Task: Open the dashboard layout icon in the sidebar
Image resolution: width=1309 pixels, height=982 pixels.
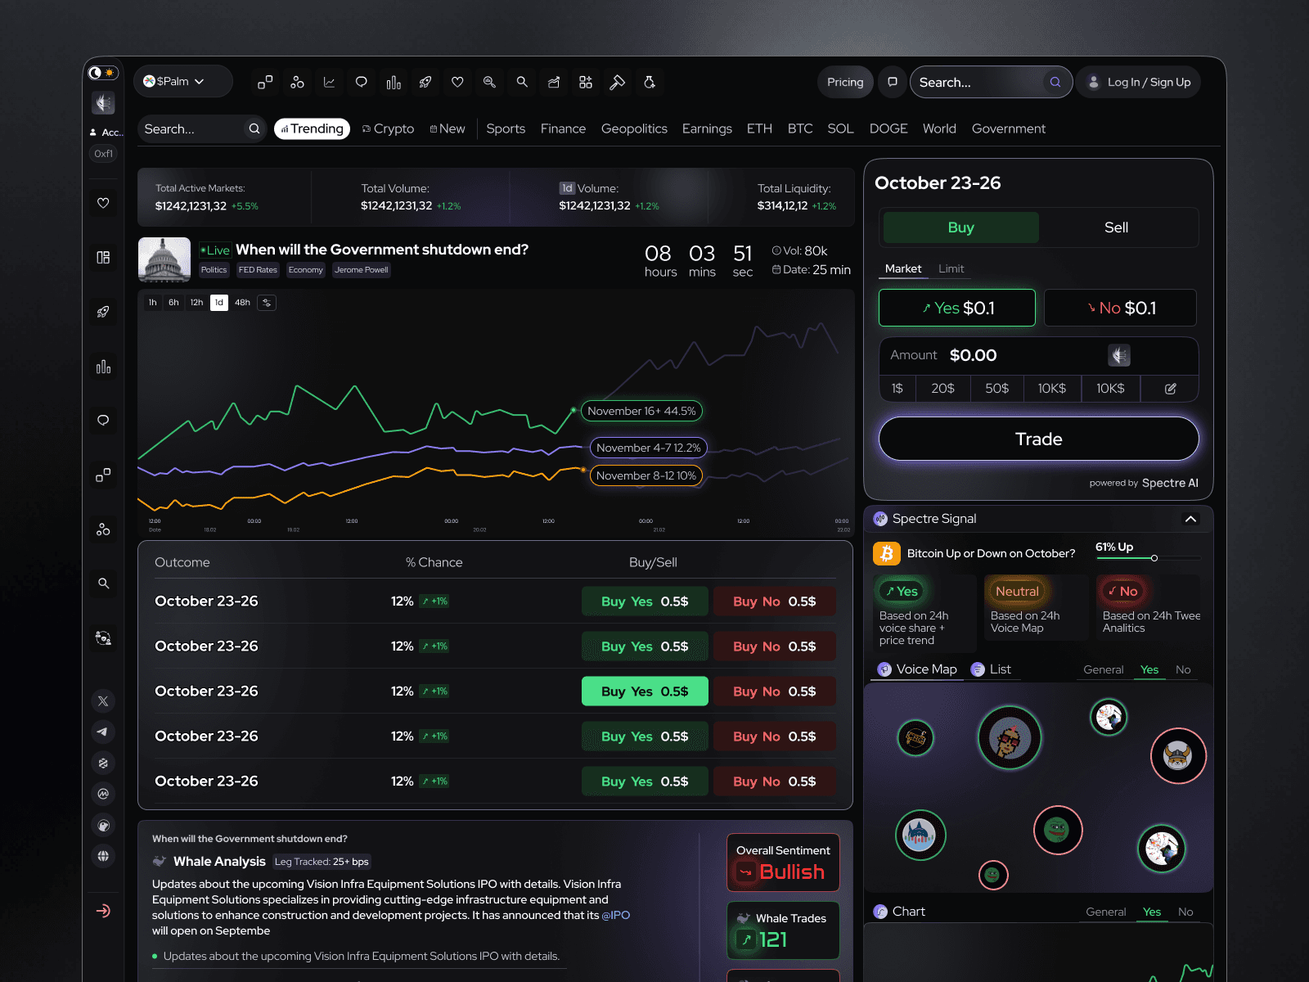Action: [x=103, y=257]
